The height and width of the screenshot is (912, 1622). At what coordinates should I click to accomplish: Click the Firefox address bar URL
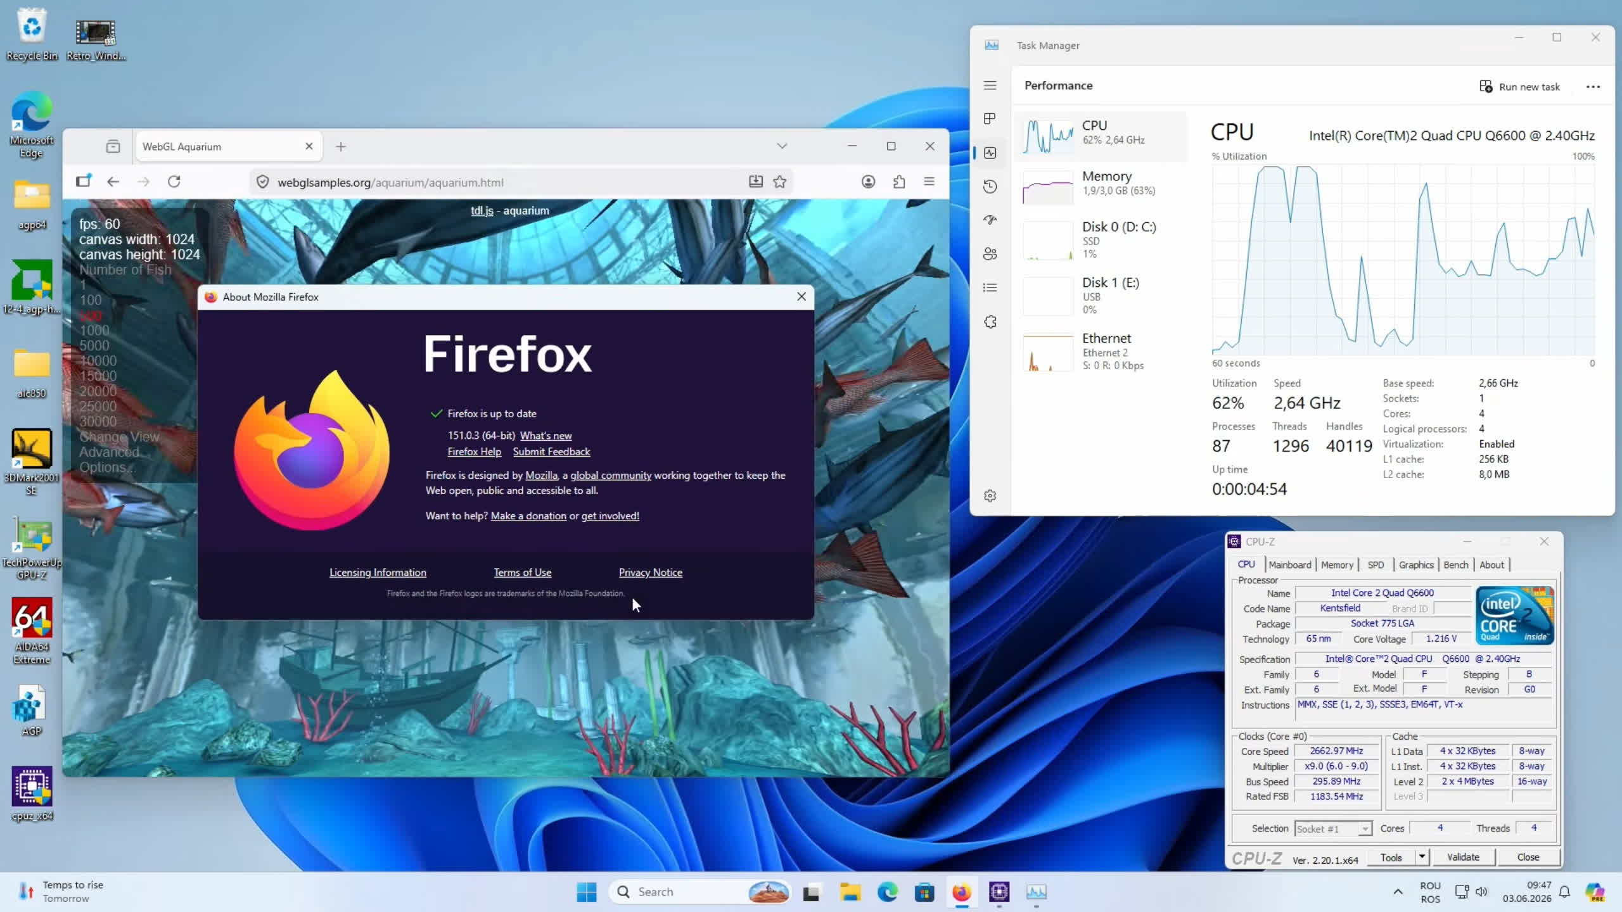tap(390, 182)
